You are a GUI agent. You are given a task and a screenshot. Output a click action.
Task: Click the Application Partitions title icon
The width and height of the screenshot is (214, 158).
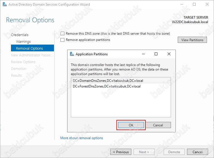point(72,54)
